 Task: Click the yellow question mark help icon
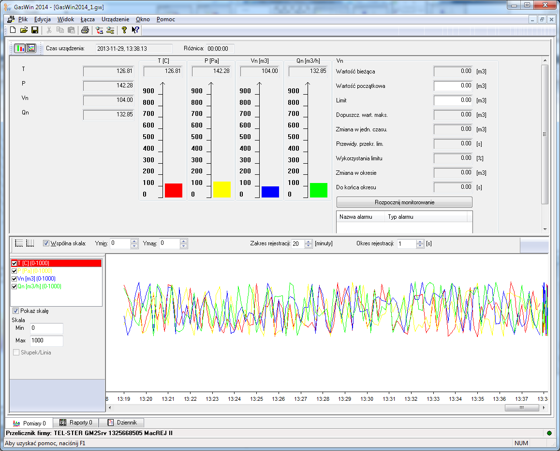click(x=124, y=30)
